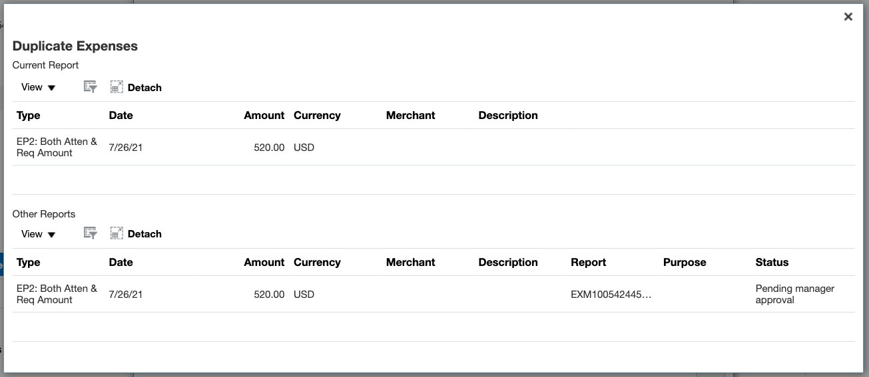Viewport: 869px width, 377px height.
Task: Click Currency column header in Current Report
Action: click(x=317, y=115)
